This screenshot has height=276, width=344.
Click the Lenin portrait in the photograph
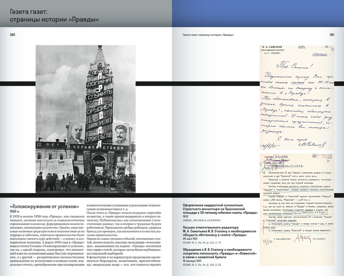[x=76, y=133]
